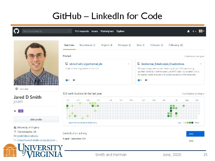Viewport: 215px width, 161px height.
Task: Click the drag handle on geothermal_pfa card
Action: point(129,64)
